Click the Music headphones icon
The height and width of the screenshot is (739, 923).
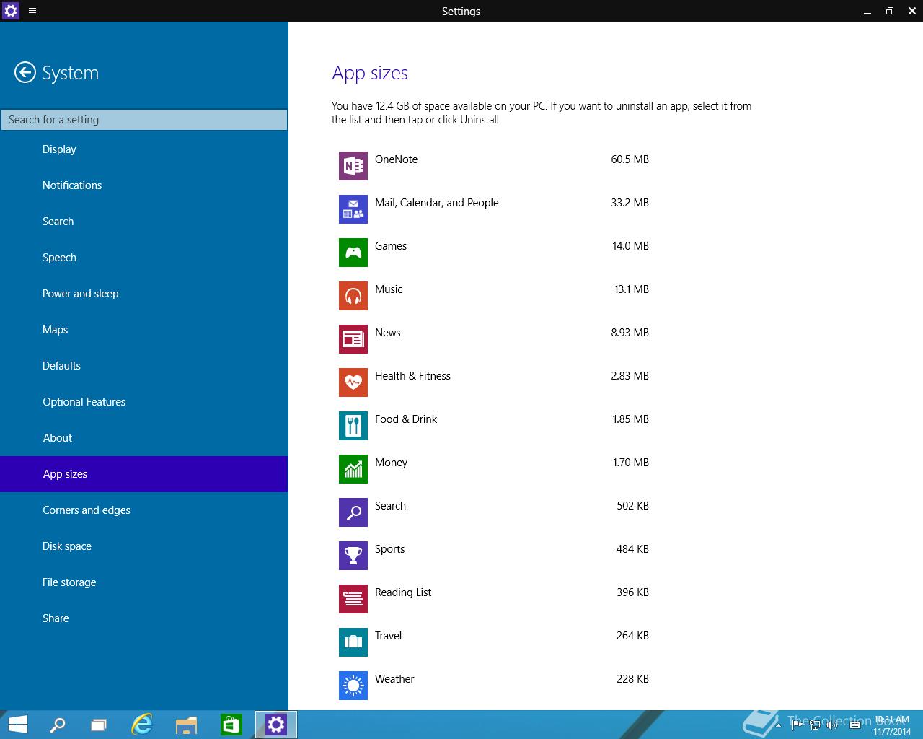click(x=353, y=296)
